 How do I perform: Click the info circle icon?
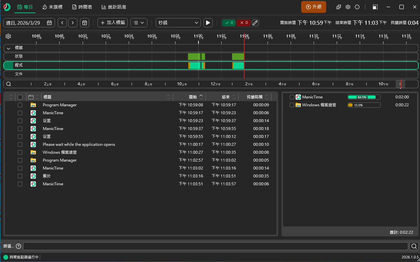tap(357, 7)
